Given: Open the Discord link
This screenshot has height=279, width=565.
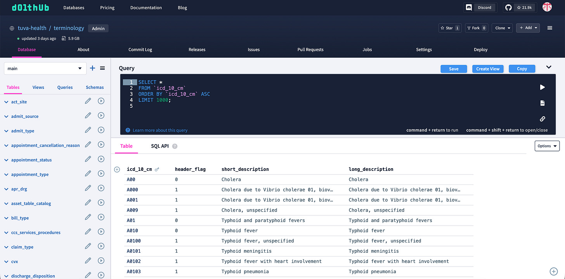Looking at the screenshot, I should click(x=481, y=7).
